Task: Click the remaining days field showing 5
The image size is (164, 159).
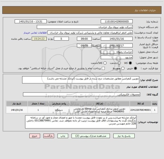Action: (61, 39)
